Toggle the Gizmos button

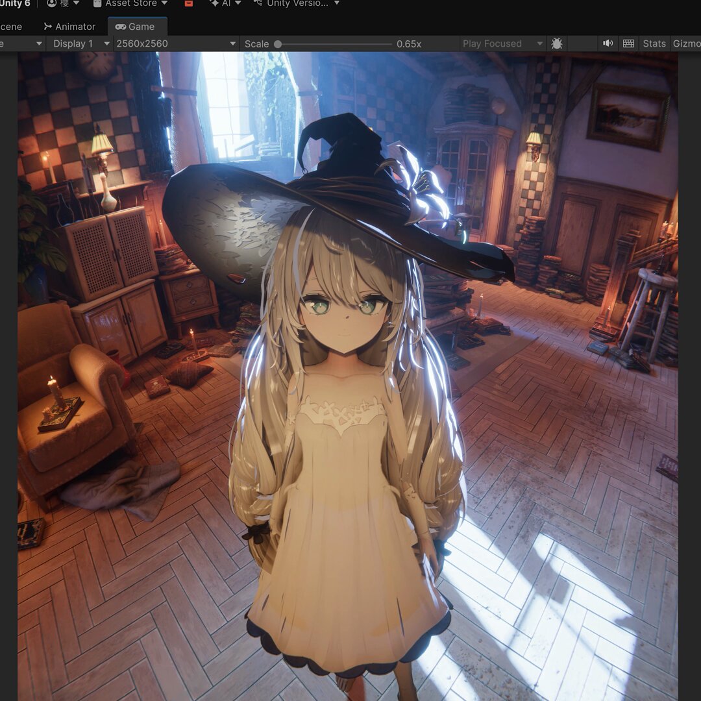coord(686,44)
